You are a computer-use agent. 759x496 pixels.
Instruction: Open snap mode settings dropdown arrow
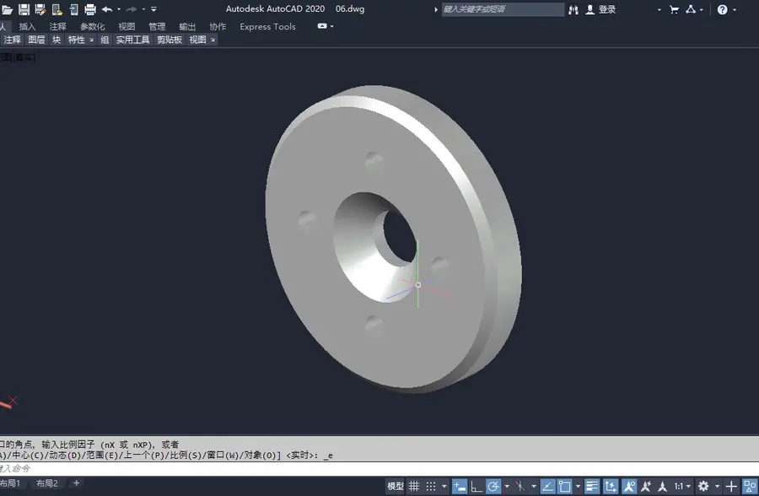tap(444, 487)
